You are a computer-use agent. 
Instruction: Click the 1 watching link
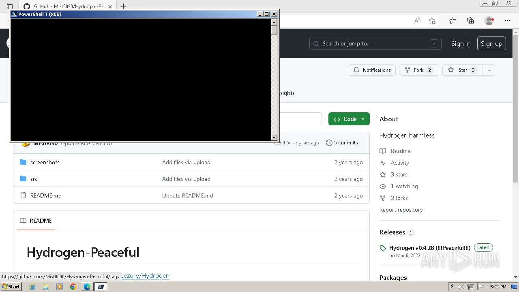pyautogui.click(x=404, y=186)
